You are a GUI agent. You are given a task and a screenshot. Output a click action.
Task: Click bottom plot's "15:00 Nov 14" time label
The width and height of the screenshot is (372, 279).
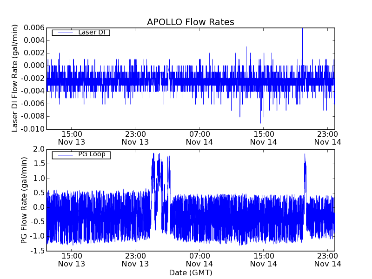(264, 259)
